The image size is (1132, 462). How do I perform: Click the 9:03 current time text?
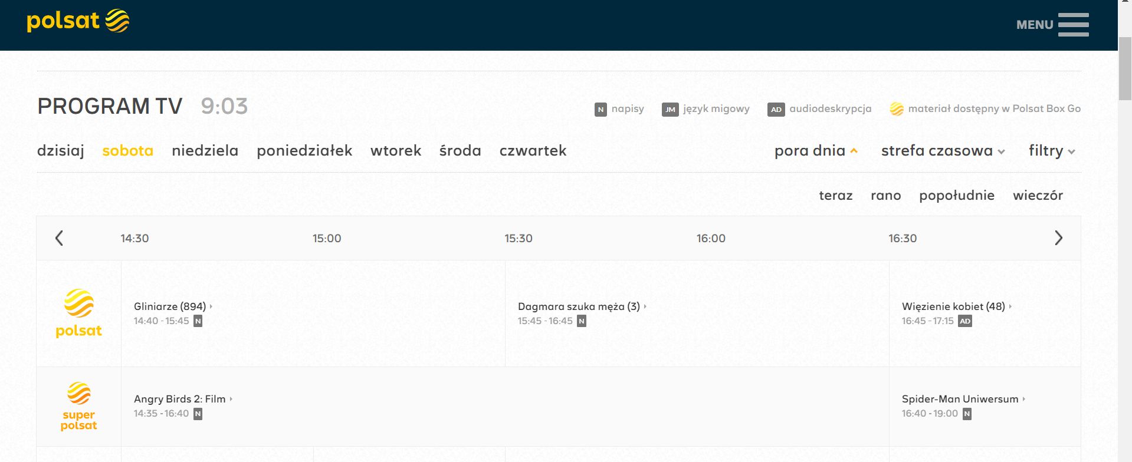click(x=224, y=107)
